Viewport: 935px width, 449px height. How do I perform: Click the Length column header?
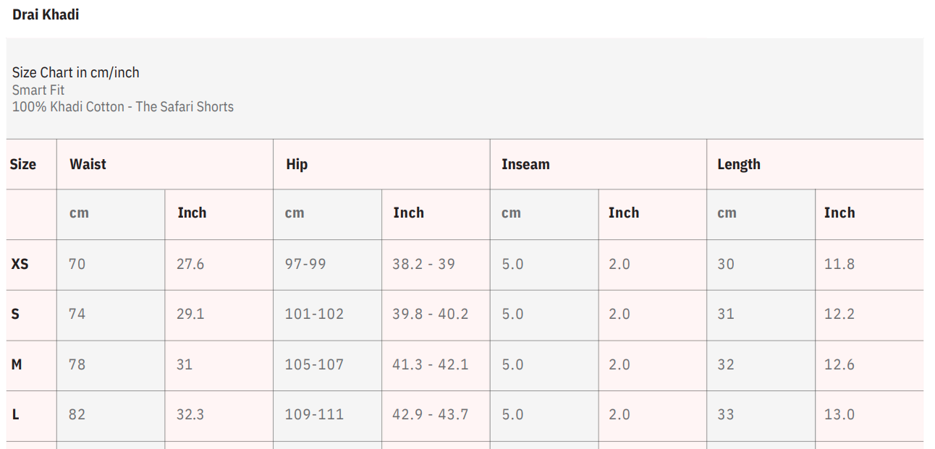[x=738, y=164]
